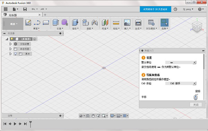Viewport: 208px width, 131px height.
Task: Open the Viewports layout dropdown
Action: 125,116
